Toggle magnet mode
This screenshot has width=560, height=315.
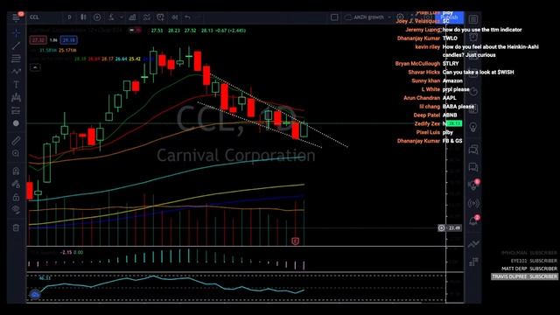[16, 171]
